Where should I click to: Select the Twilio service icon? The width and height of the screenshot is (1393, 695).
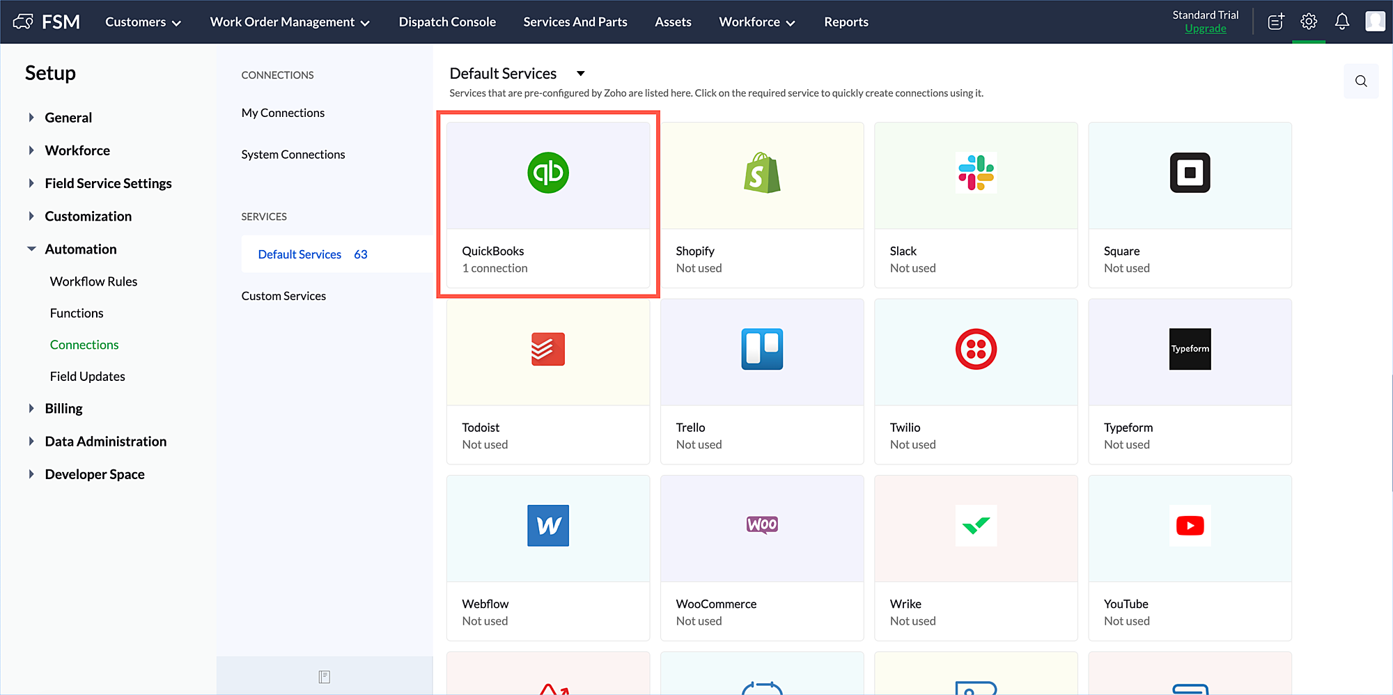[976, 349]
